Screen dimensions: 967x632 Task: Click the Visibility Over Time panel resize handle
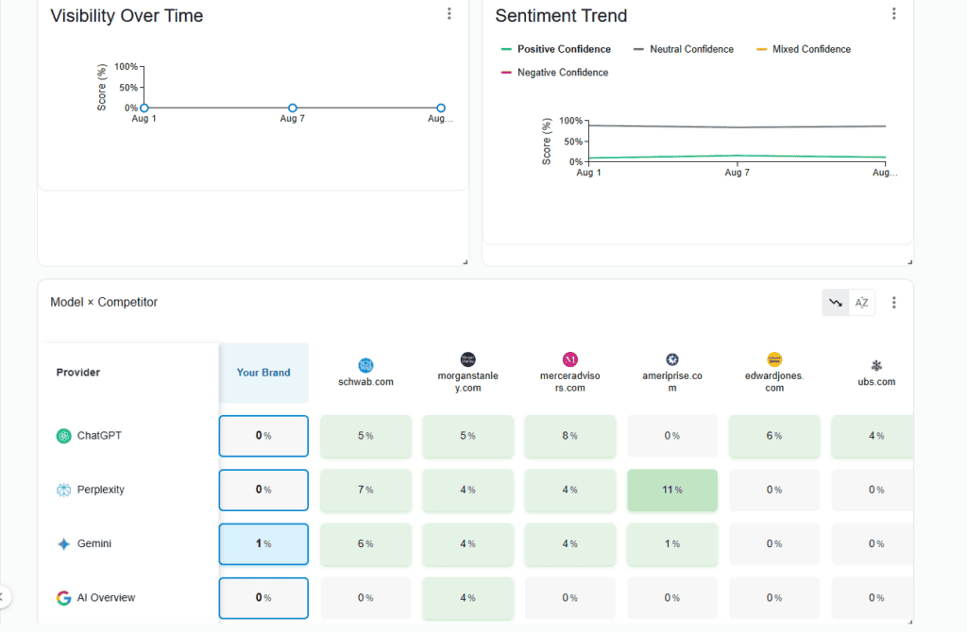(465, 262)
